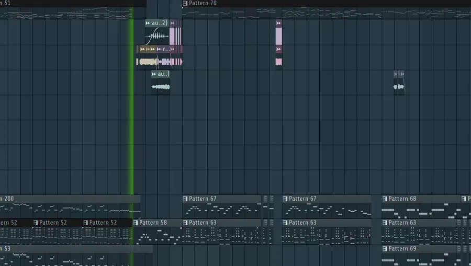The image size is (471, 266).
Task: Select the Pattern 69 clip title
Action: pos(402,249)
